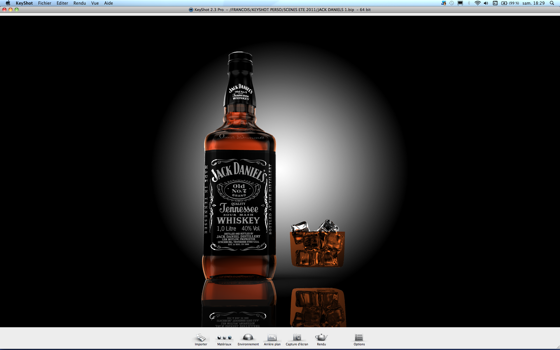
Task: Open the Fichier menu
Action: pos(45,3)
